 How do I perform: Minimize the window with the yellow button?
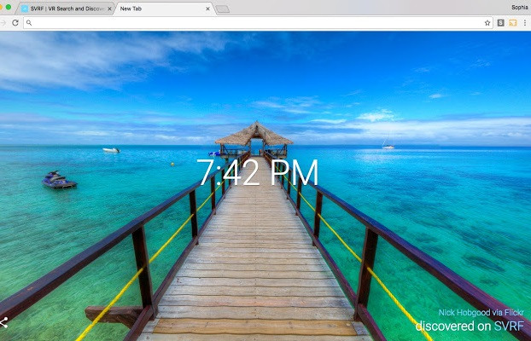(x=1, y=7)
